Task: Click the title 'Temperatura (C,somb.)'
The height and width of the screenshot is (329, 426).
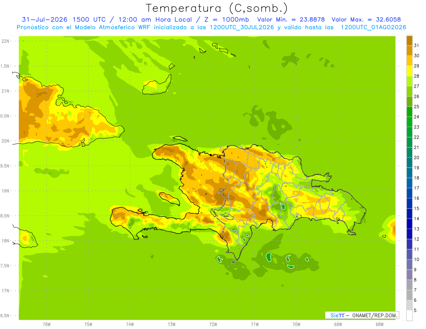Action: pos(217,8)
